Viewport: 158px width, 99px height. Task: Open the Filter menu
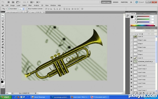(x=30, y=6)
